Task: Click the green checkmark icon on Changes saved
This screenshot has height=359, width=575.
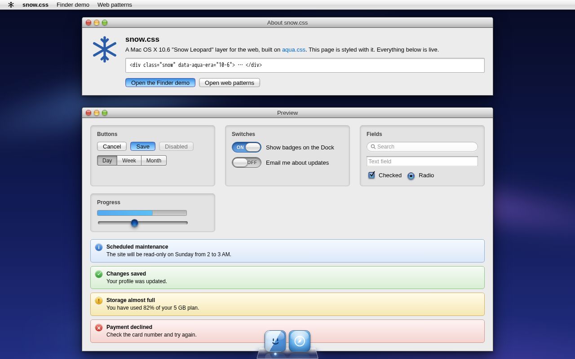Action: tap(99, 274)
